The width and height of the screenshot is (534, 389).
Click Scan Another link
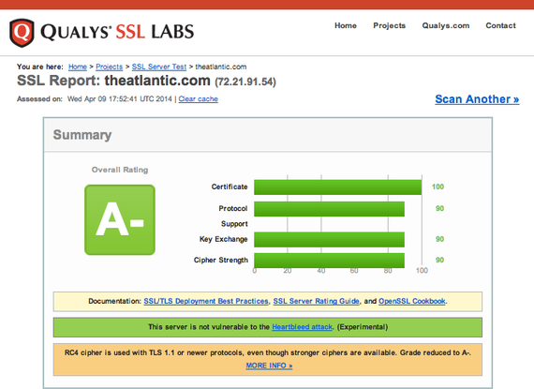(477, 99)
